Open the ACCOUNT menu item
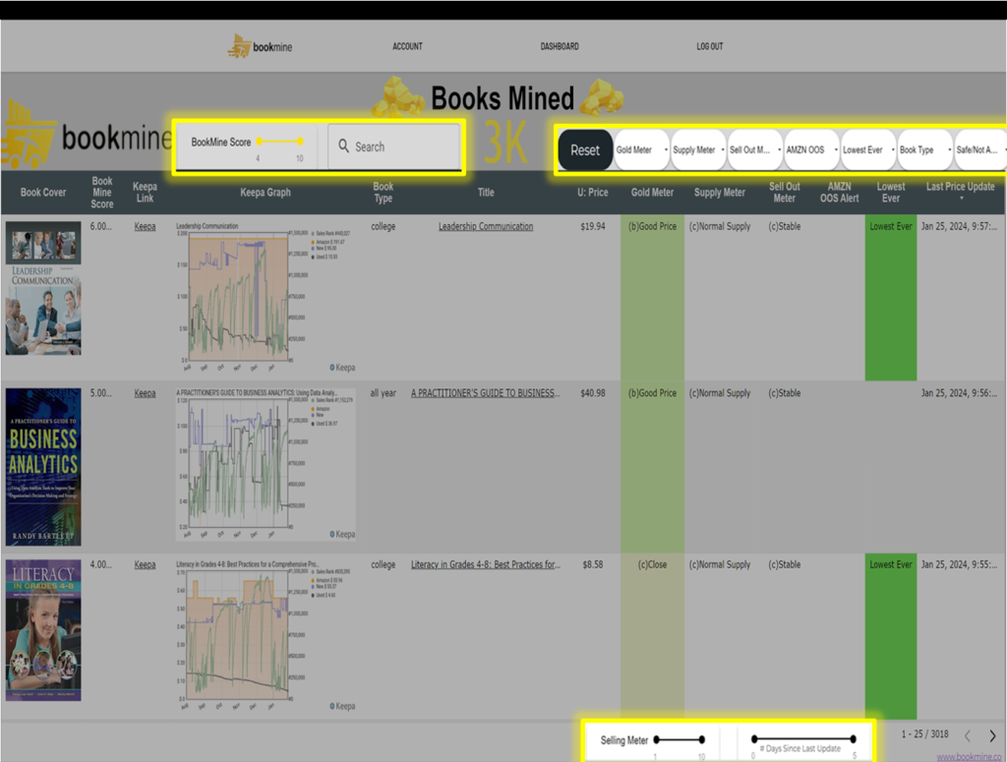Viewport: 1007px width, 762px height. click(x=407, y=46)
